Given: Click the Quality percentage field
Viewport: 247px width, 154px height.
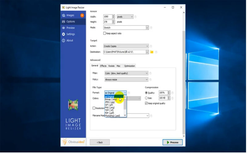Looking at the screenshot, I should coord(163,93).
